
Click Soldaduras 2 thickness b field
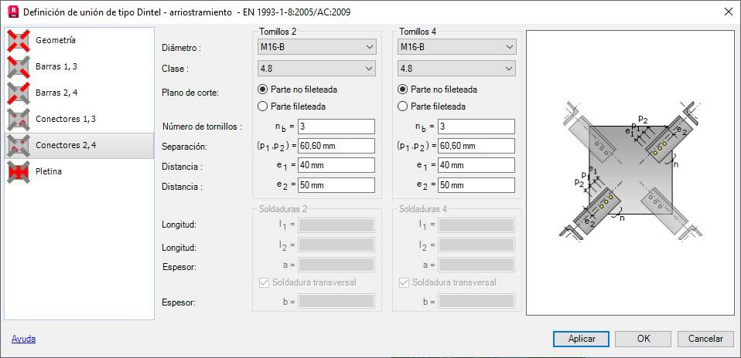click(x=336, y=301)
